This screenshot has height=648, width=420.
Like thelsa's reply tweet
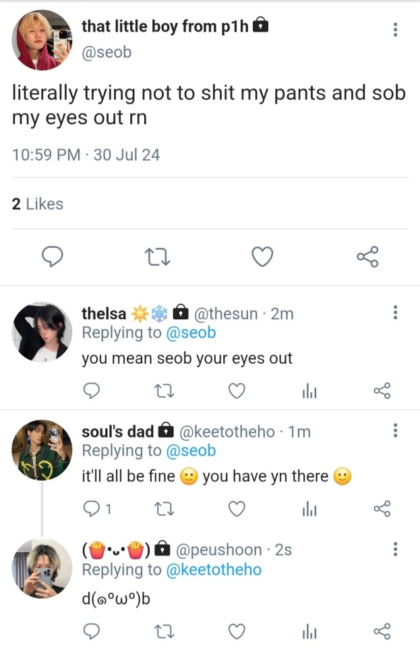coord(236,391)
